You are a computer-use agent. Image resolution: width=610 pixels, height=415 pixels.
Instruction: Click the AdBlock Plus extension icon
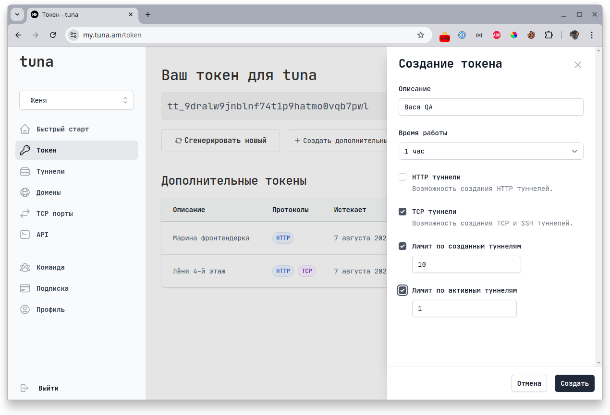pyautogui.click(x=496, y=35)
